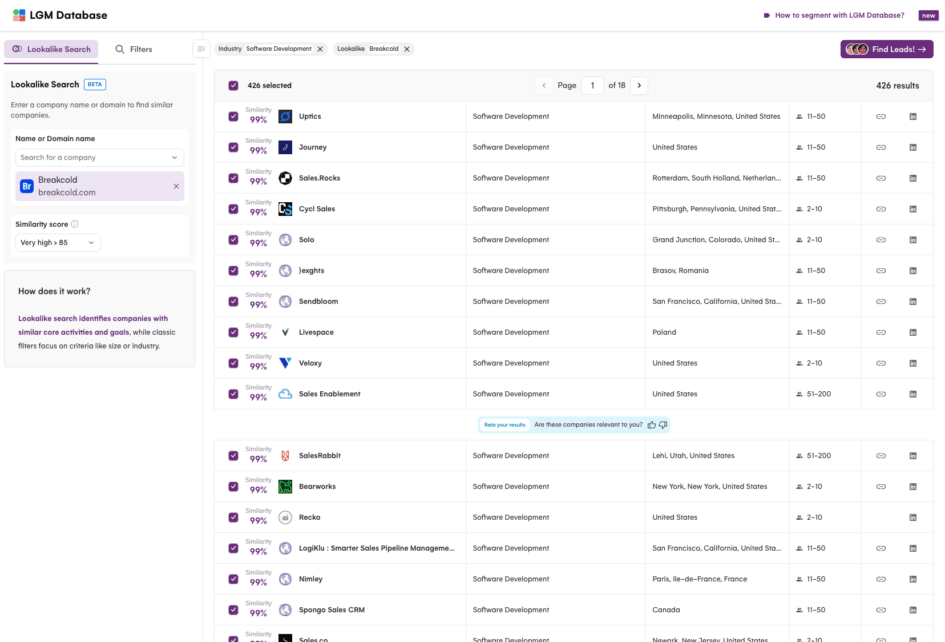This screenshot has height=642, width=945.
Task: Open website link for SalesRabbit row
Action: point(881,456)
